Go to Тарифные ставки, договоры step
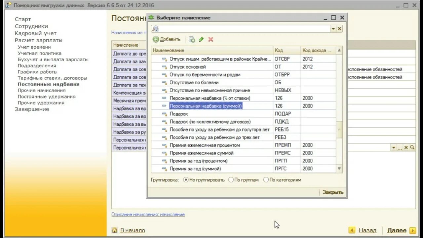This screenshot has height=238, width=423. click(x=53, y=78)
